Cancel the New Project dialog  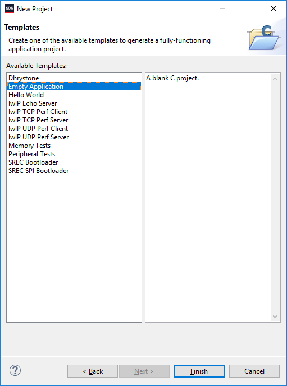click(254, 371)
